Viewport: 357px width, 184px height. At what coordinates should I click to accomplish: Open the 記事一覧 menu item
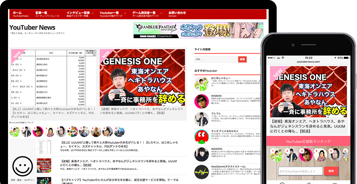pos(47,14)
